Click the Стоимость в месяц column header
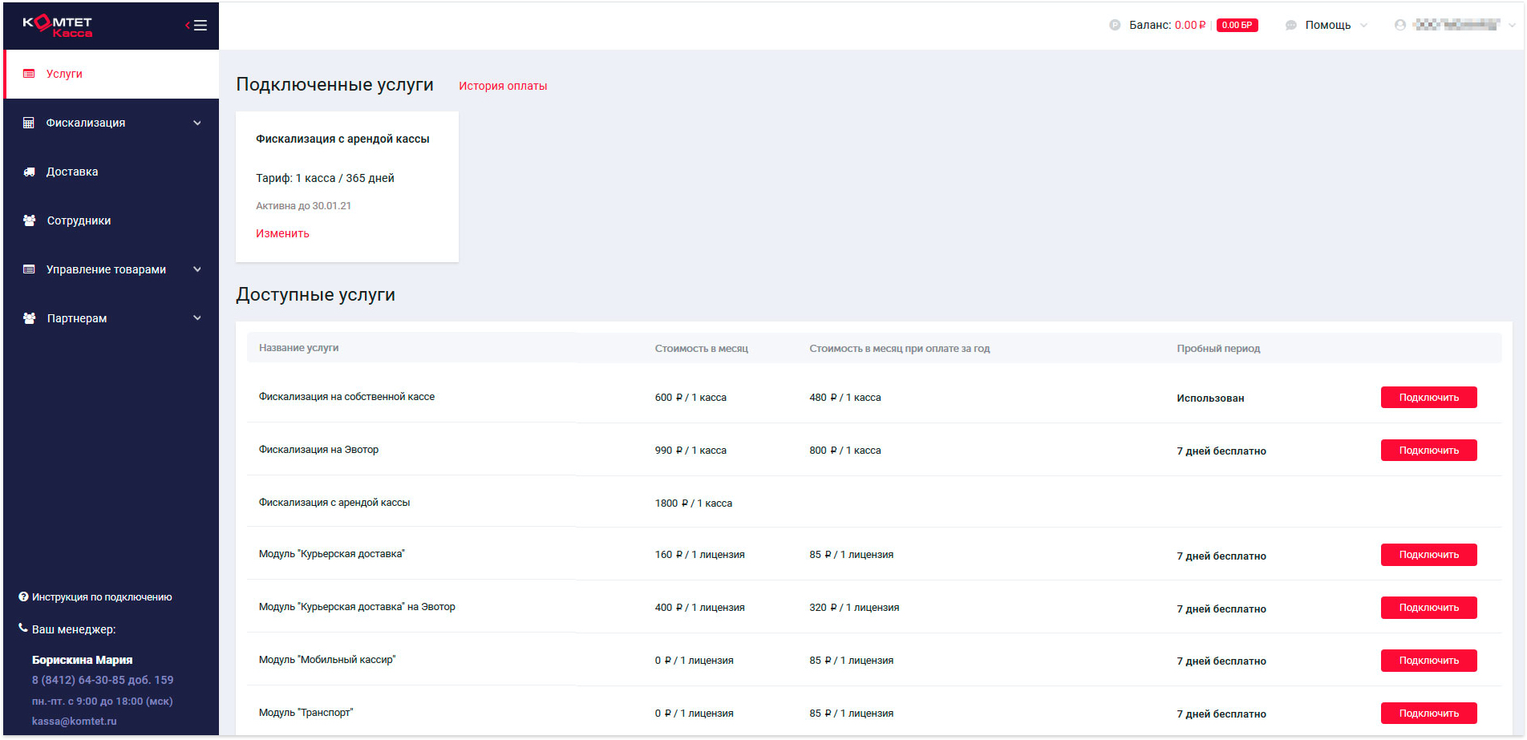The width and height of the screenshot is (1527, 740). (x=701, y=349)
